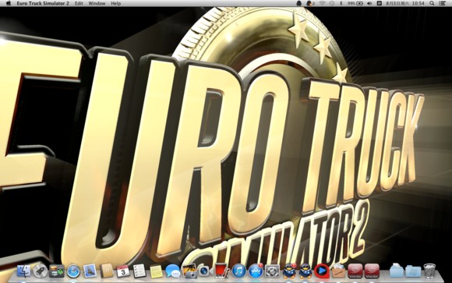Open QQ penguin with red badge in dock
The height and width of the screenshot is (283, 452).
point(289,271)
